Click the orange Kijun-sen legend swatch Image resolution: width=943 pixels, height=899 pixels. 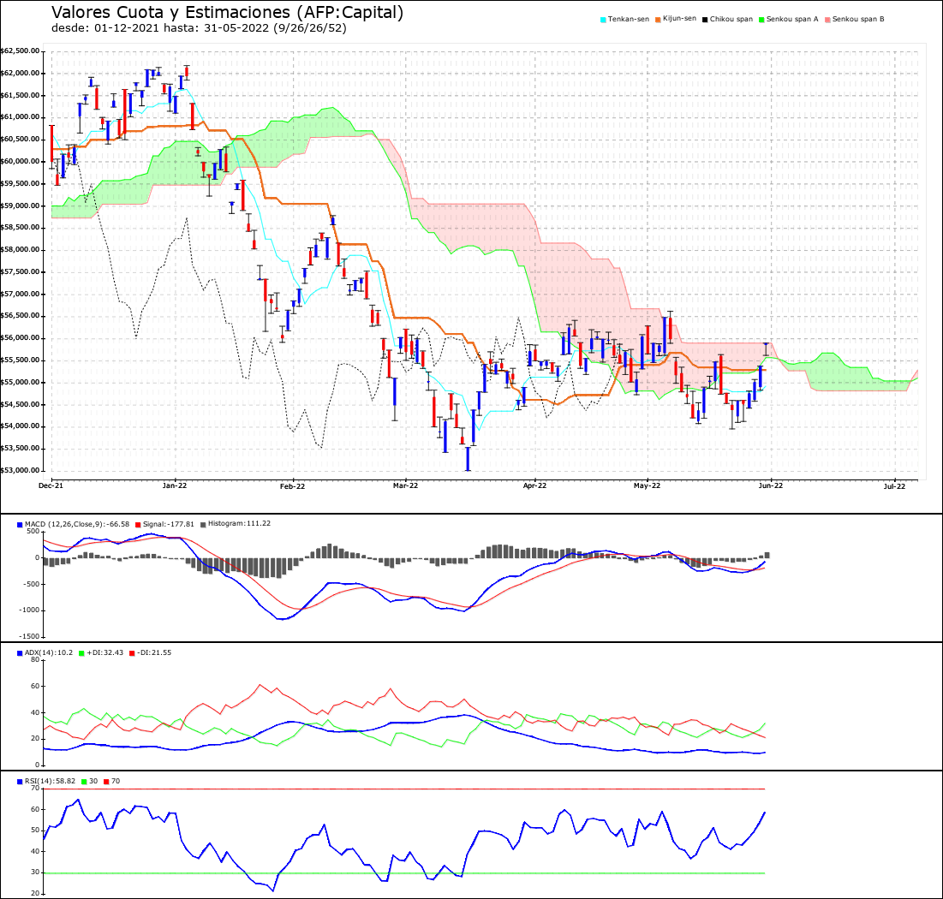tap(658, 20)
